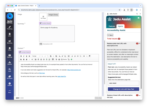Expand the 'Replace linked URL with descriptive link text' section

point(140,95)
